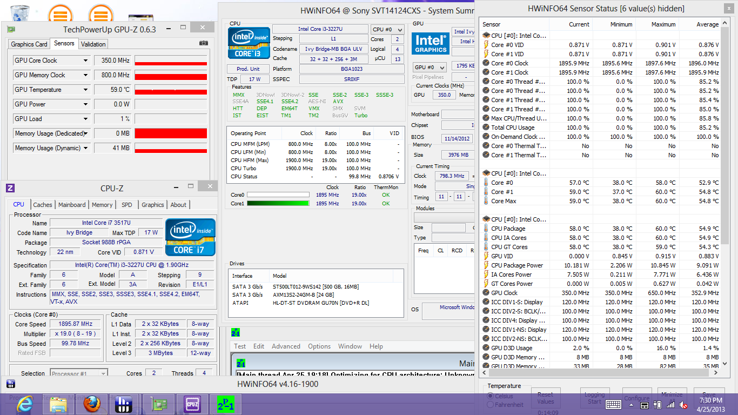Click the Intel Core i7 logo in CPU-Z
Viewport: 738px width, 415px height.
(190, 237)
